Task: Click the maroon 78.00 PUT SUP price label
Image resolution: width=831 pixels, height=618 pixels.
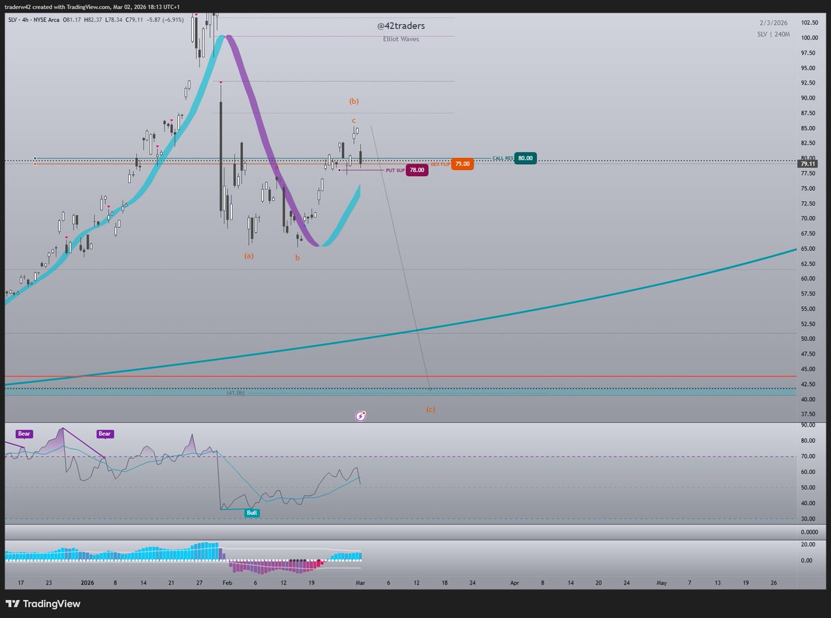Action: [417, 170]
